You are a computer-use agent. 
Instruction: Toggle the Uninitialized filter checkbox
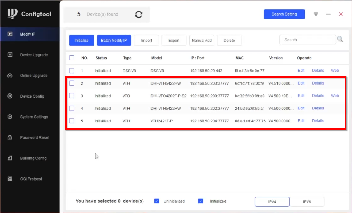[x=157, y=201]
